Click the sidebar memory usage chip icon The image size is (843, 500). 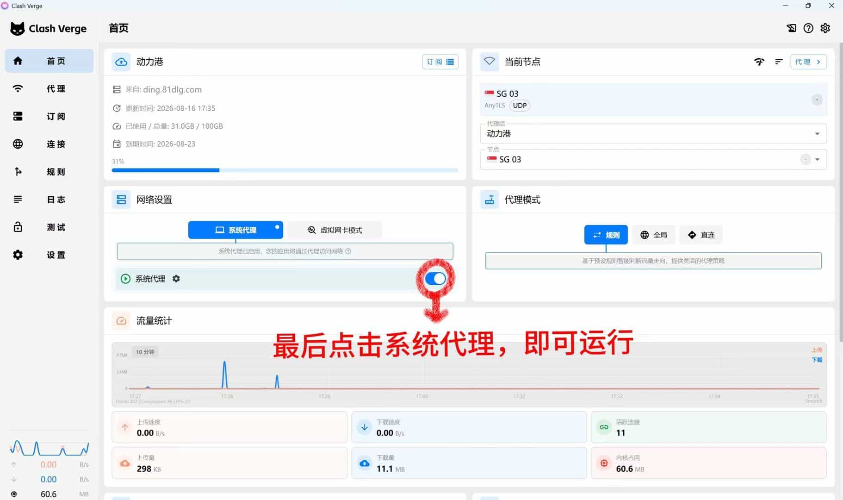point(14,494)
